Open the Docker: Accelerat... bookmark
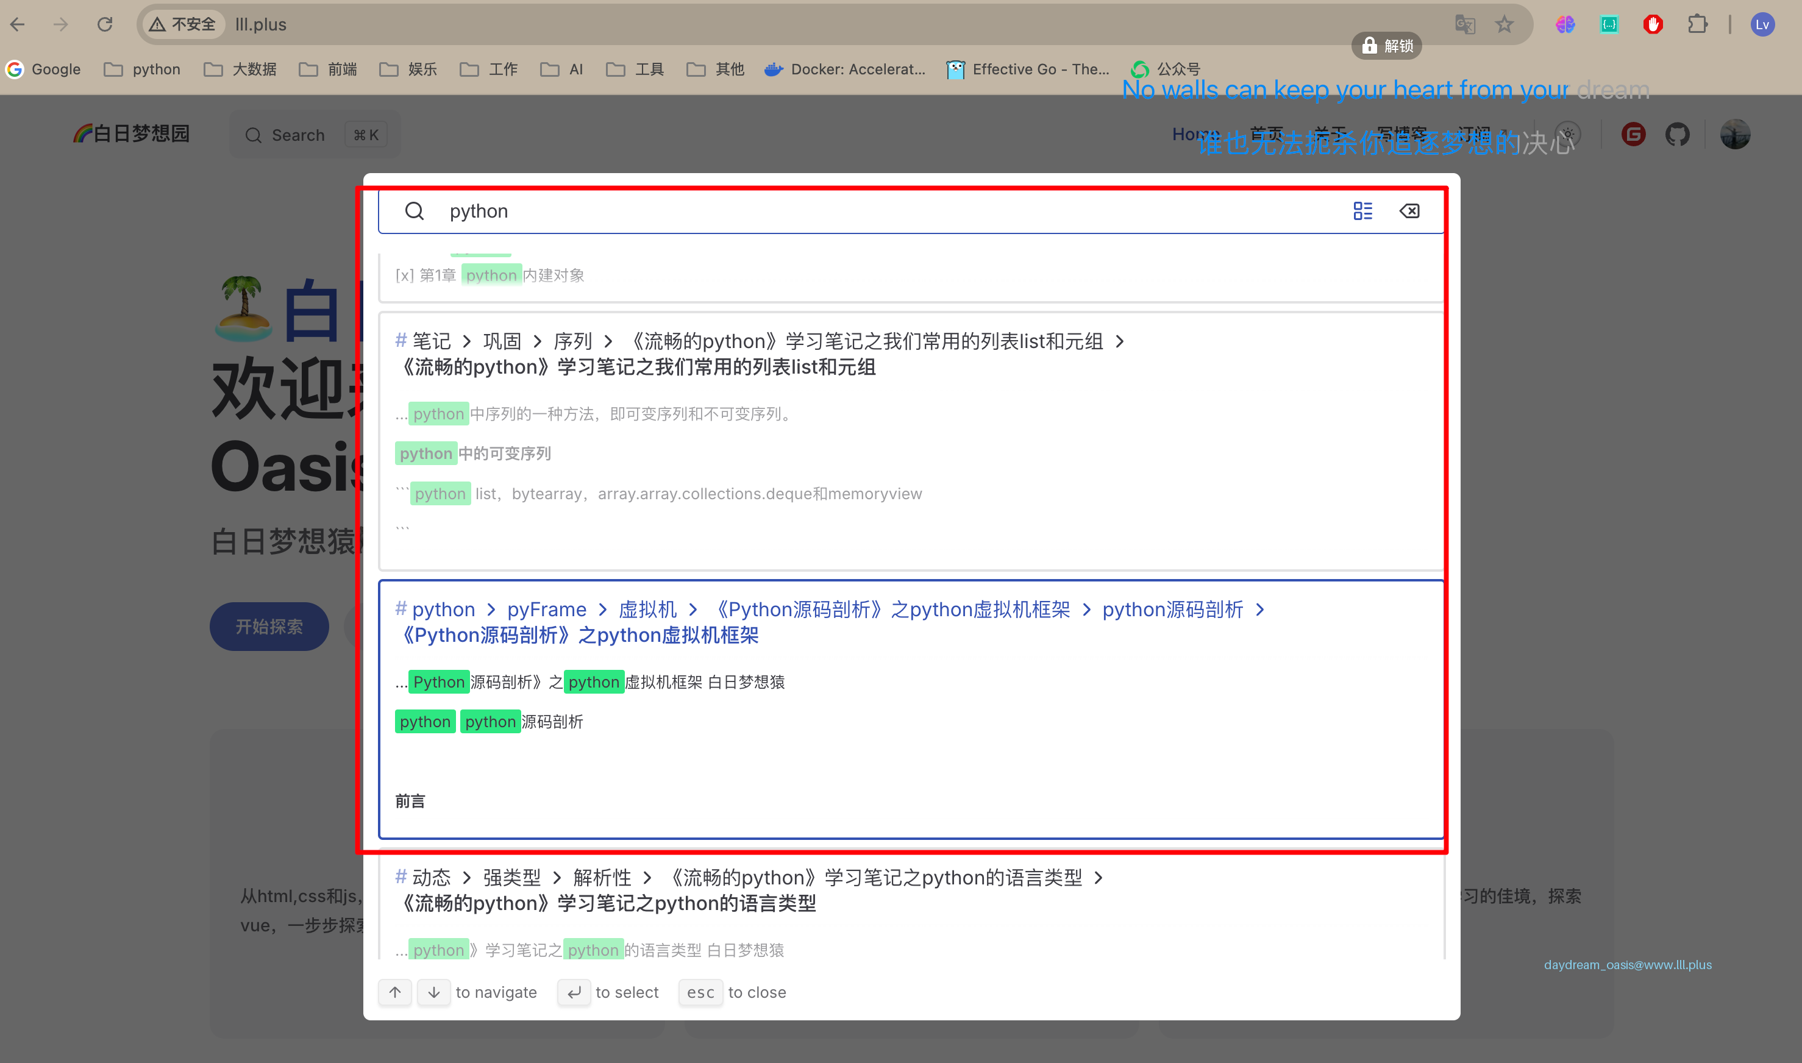 [x=845, y=69]
